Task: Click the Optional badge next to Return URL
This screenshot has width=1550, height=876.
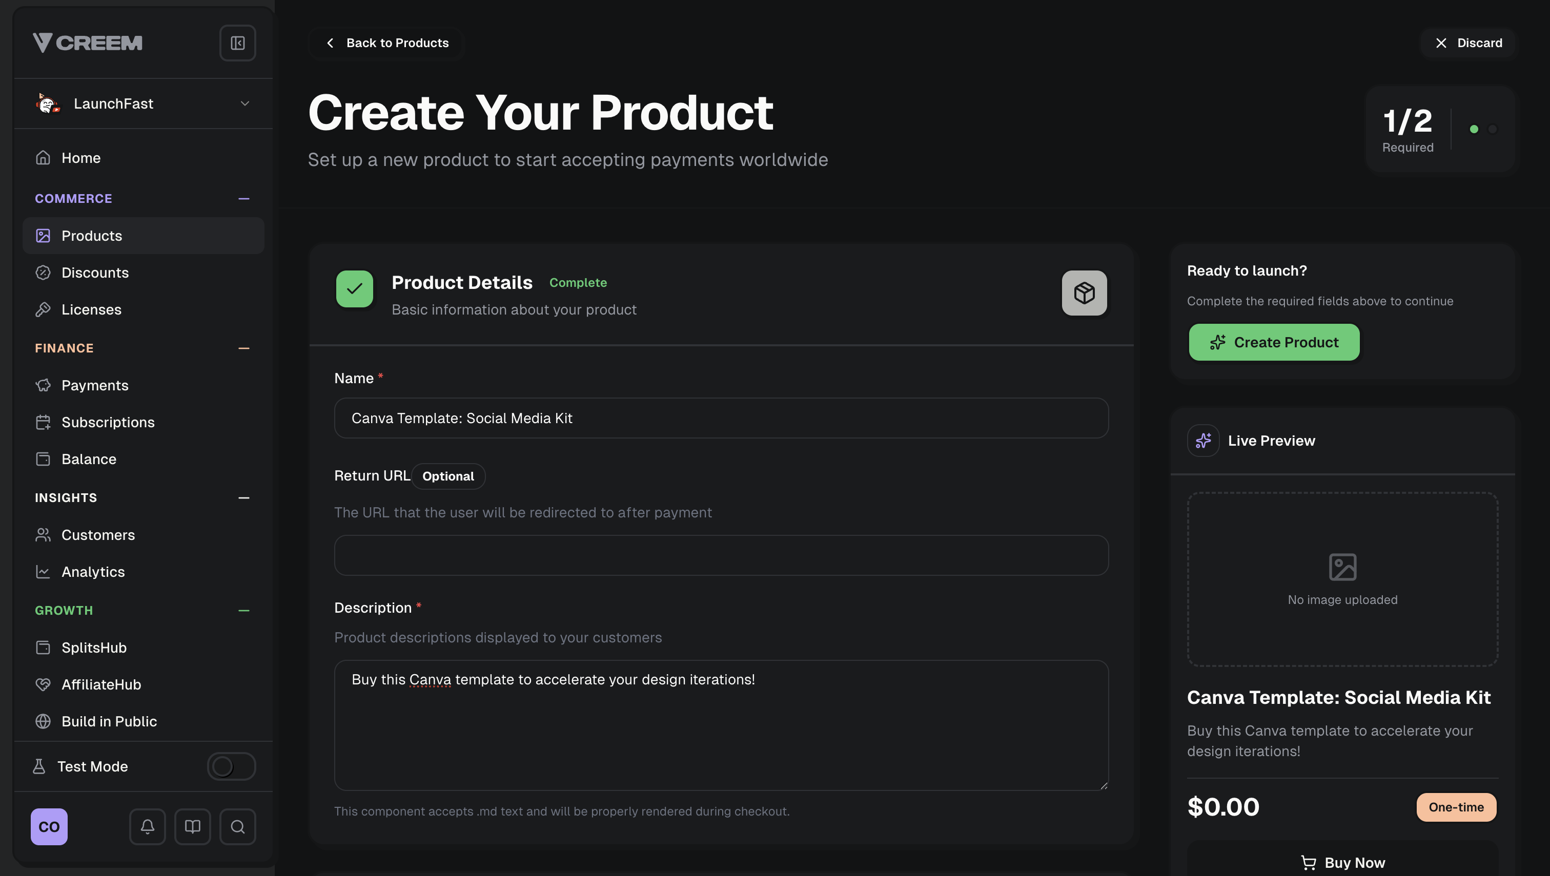Action: coord(448,476)
